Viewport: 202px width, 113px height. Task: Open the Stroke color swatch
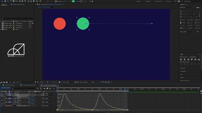pyautogui.click(x=81, y=1)
